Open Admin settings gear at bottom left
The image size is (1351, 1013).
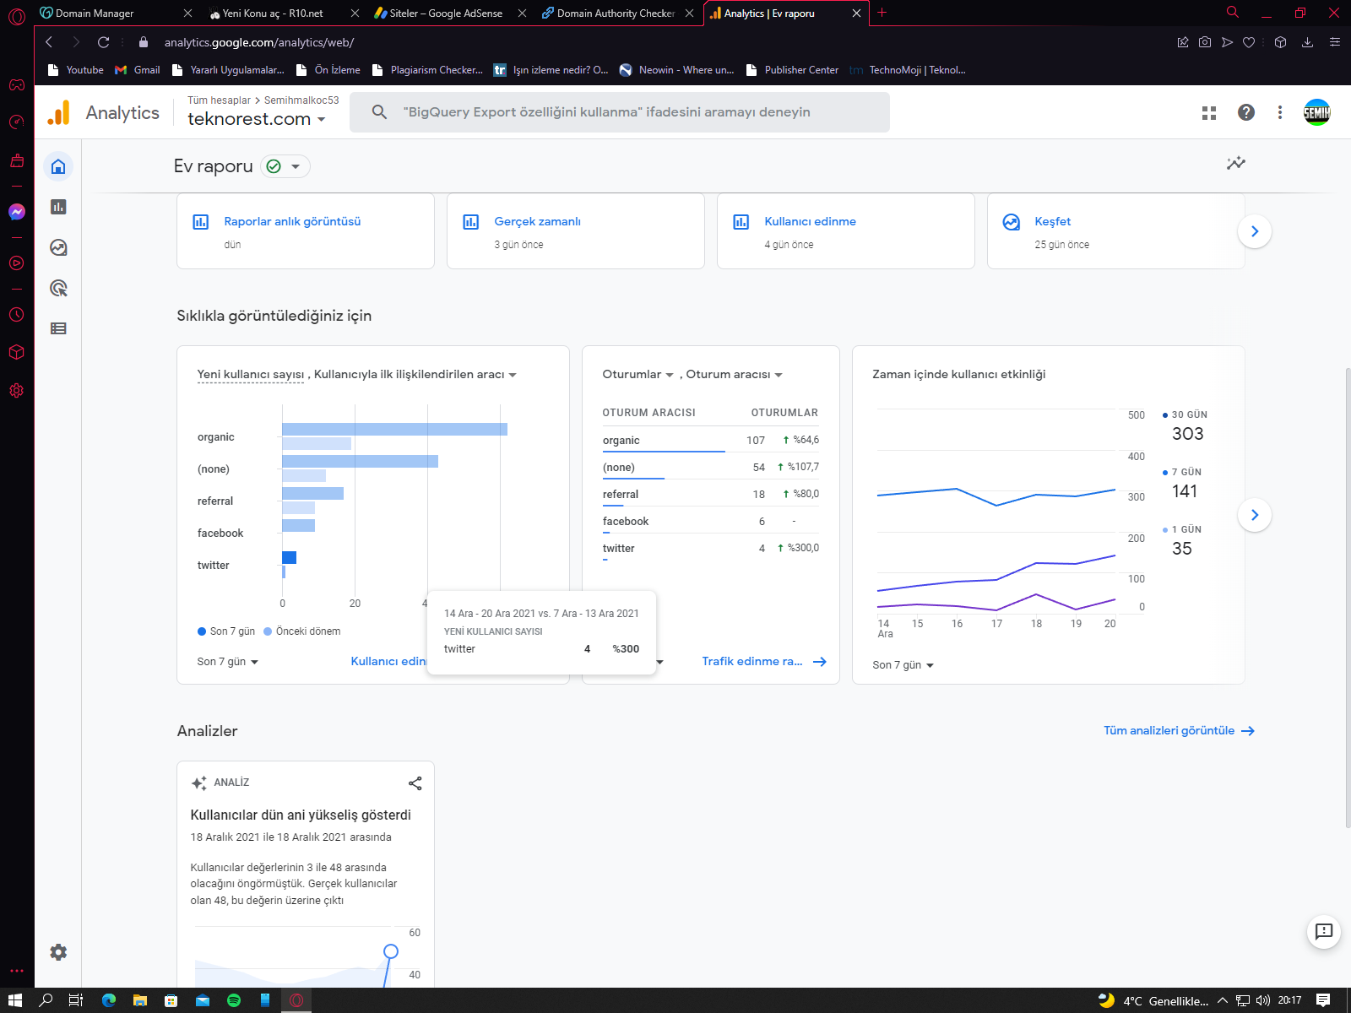[x=58, y=952]
